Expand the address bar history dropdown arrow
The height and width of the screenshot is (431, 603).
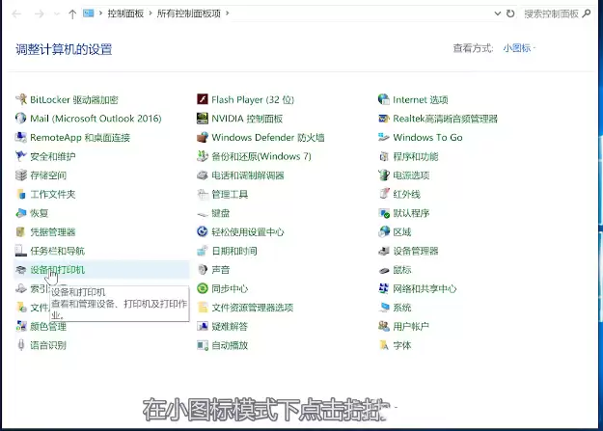(x=497, y=13)
